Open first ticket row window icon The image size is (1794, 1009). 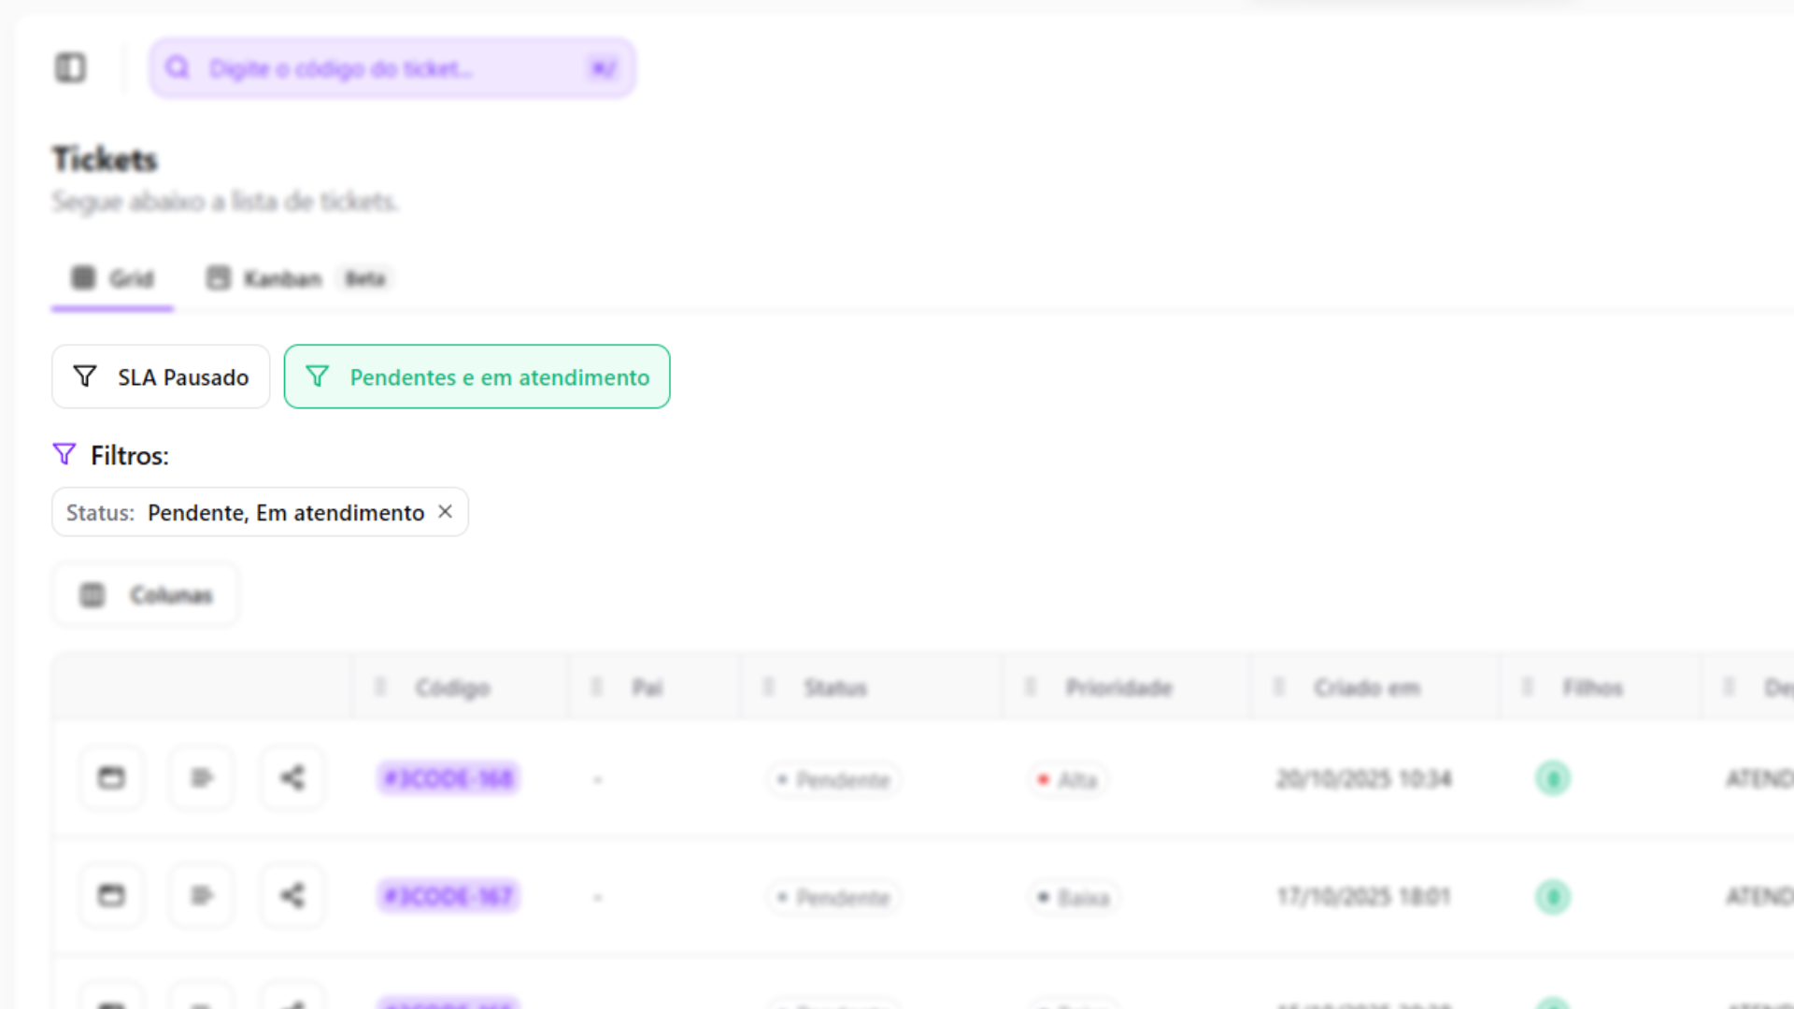tap(111, 778)
